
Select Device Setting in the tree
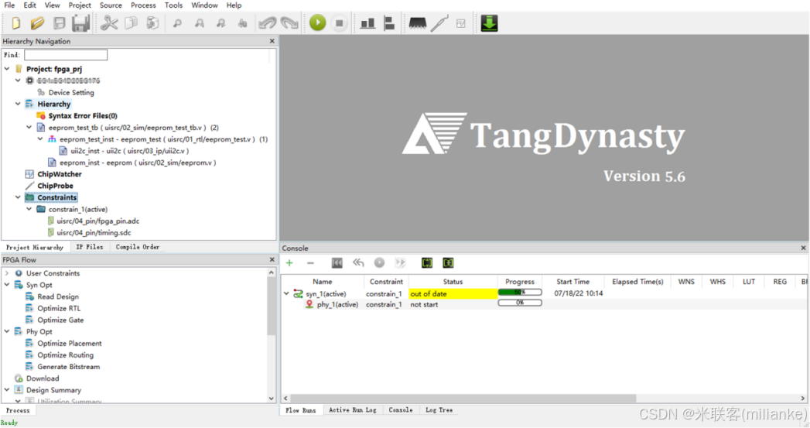71,93
